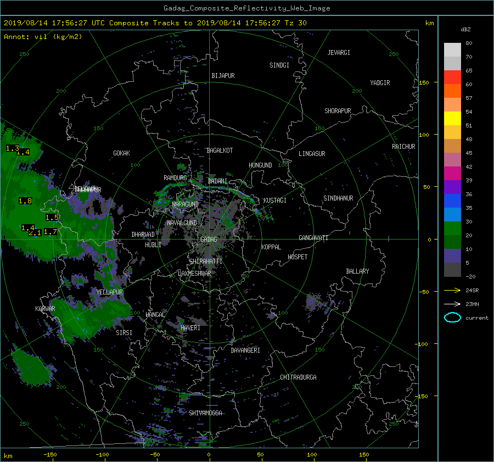The height and width of the screenshot is (462, 494).
Task: Click the yellow 24SR arrow legend icon
Action: 452,291
